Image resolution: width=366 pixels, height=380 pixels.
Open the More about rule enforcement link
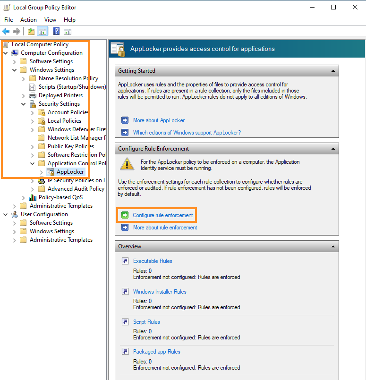(165, 228)
